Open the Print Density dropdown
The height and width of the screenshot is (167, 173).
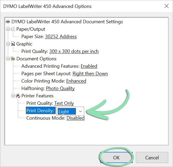point(80,111)
